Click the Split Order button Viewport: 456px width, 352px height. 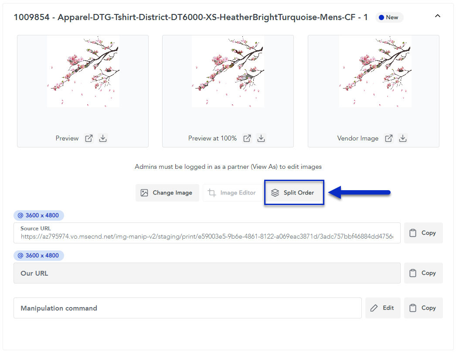(x=294, y=193)
